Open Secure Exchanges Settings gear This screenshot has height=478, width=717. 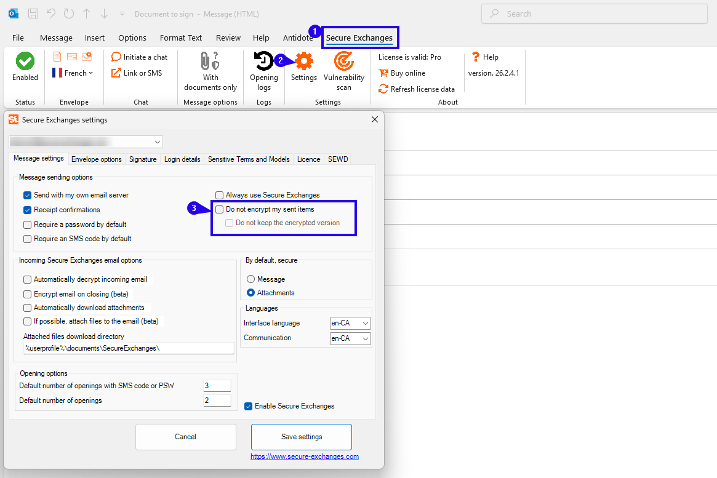point(304,66)
